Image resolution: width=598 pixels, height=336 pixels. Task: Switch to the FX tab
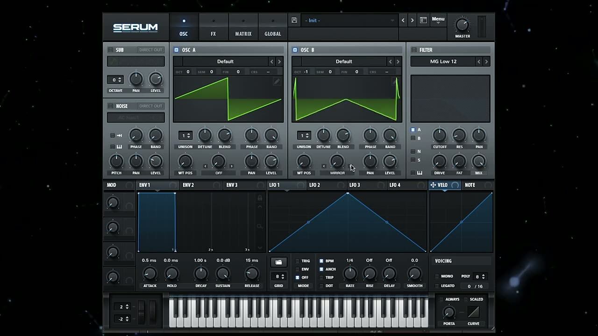[213, 28]
